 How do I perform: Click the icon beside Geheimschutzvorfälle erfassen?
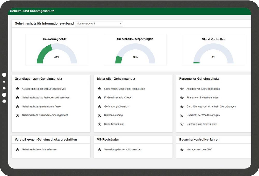(x=17, y=149)
